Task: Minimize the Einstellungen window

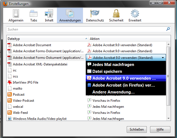Action: [153, 2]
